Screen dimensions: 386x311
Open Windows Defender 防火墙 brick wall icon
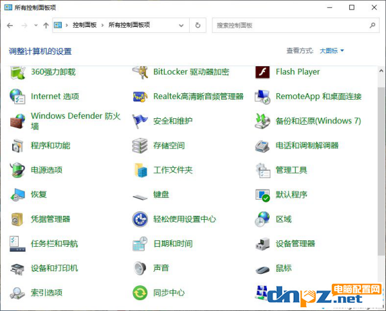coord(17,121)
